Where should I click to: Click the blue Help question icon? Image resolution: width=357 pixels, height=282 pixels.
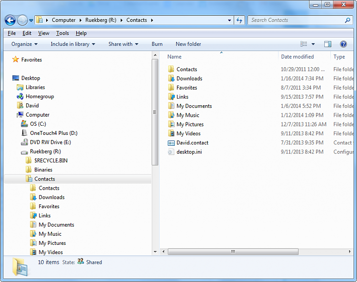pyautogui.click(x=343, y=44)
